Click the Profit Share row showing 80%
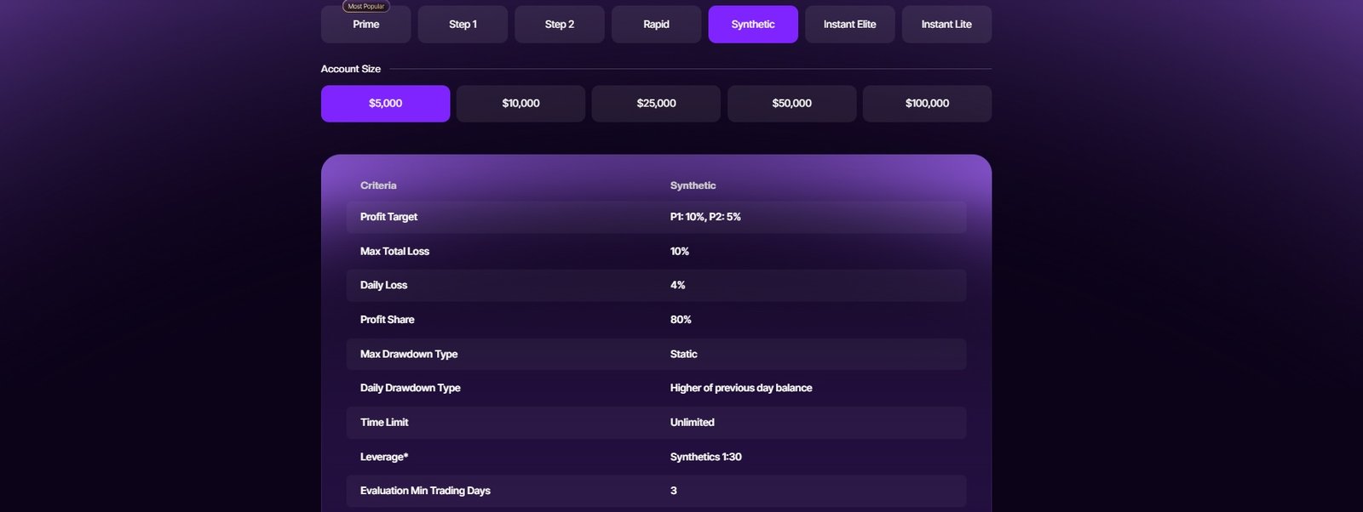The width and height of the screenshot is (1363, 512). 656,320
